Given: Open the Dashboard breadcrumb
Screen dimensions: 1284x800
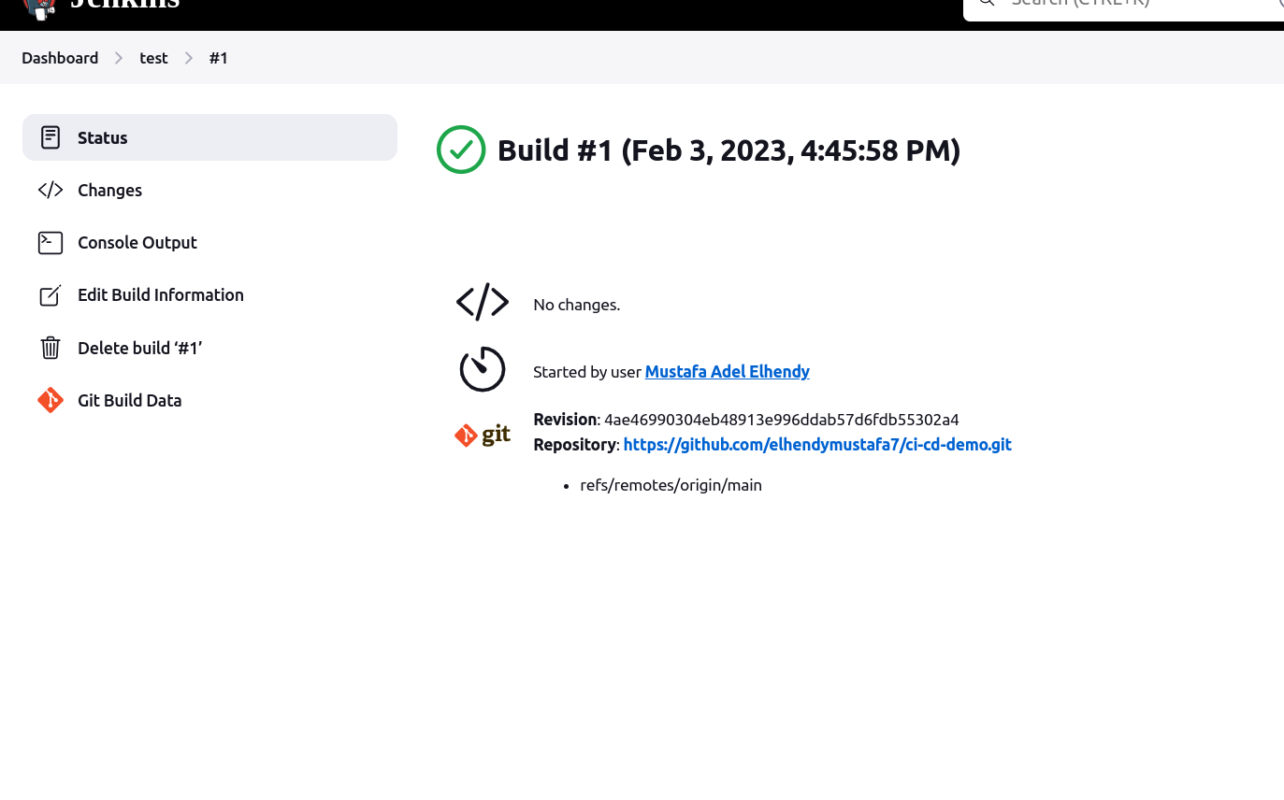Looking at the screenshot, I should 60,58.
